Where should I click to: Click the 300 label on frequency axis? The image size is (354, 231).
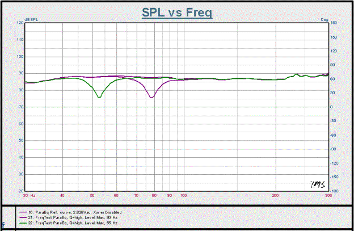(x=328, y=195)
